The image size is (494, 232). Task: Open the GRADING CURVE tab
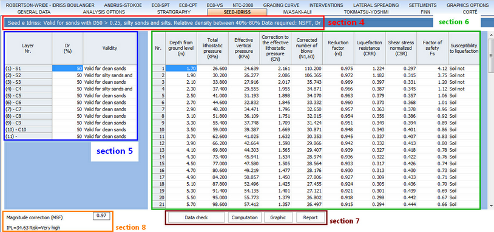pos(282,5)
